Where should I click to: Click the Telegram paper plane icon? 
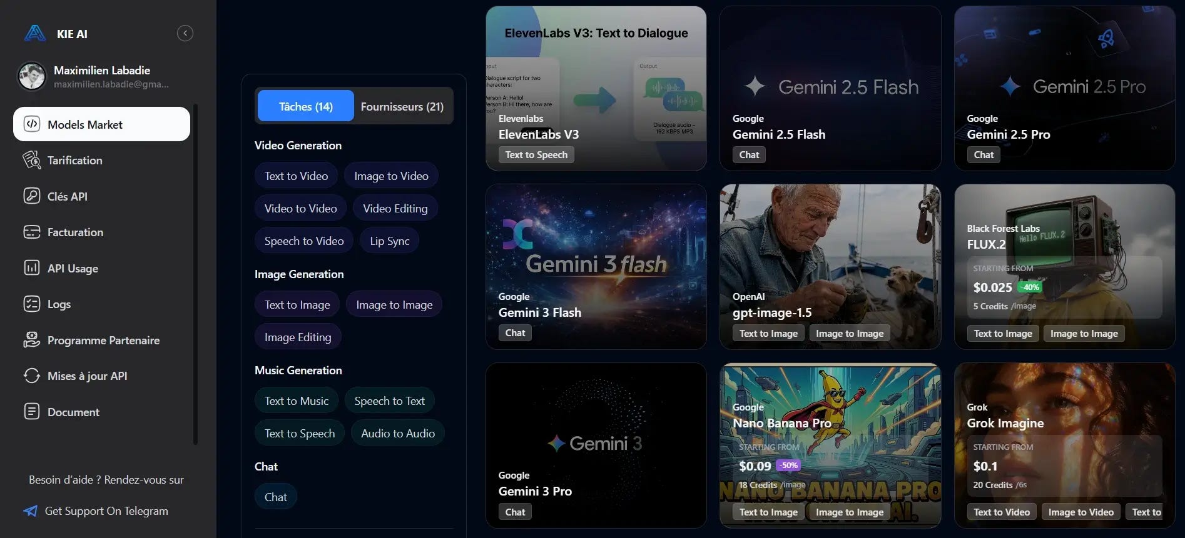click(30, 511)
